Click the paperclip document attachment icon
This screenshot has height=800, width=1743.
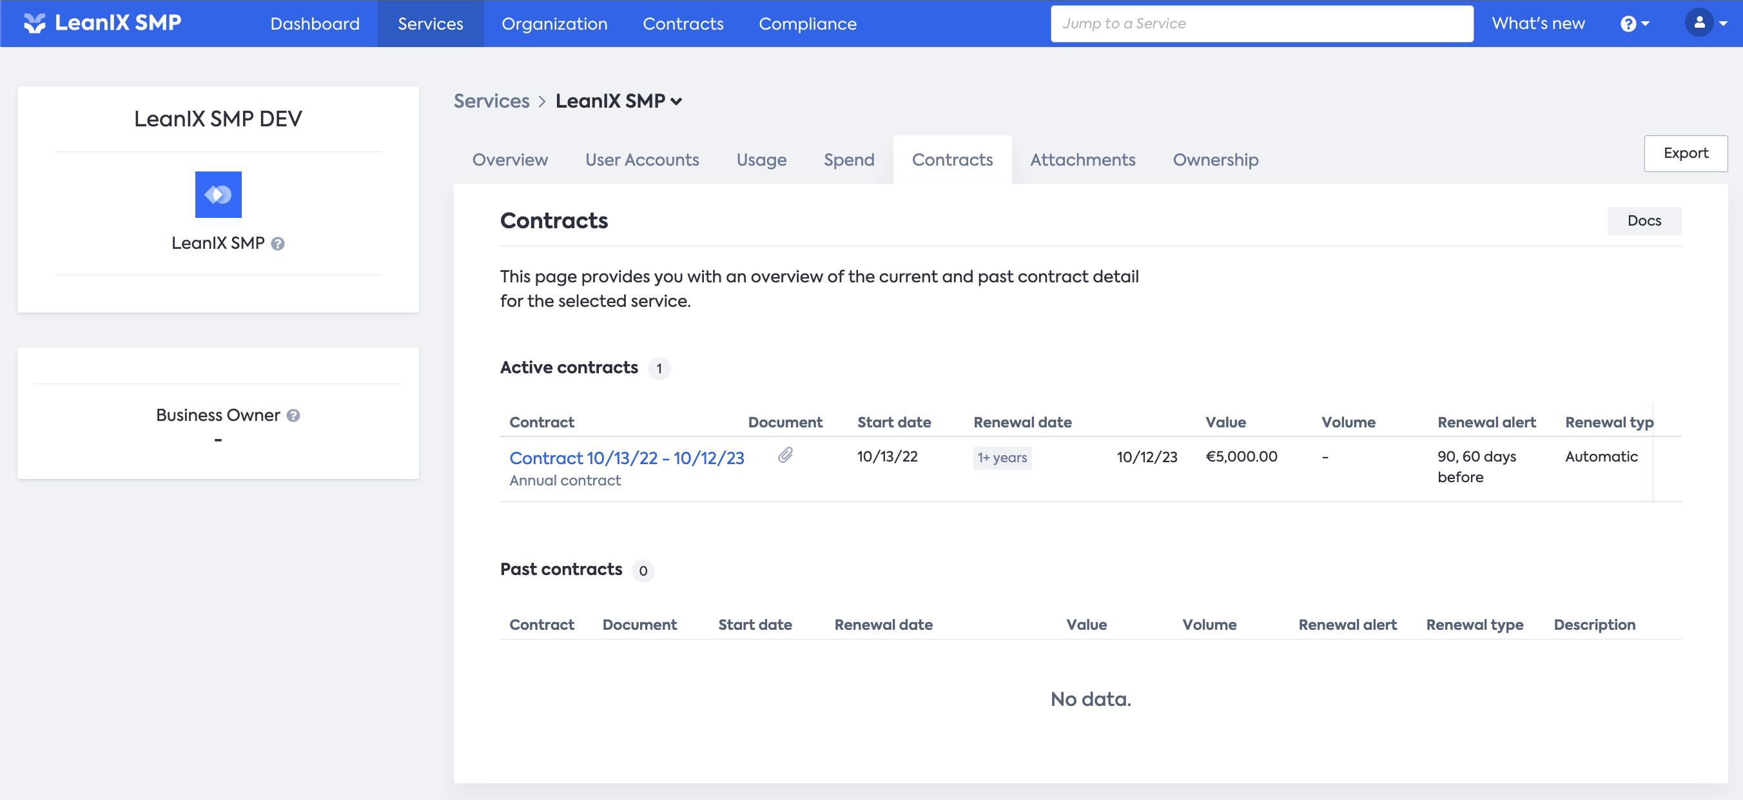(785, 456)
